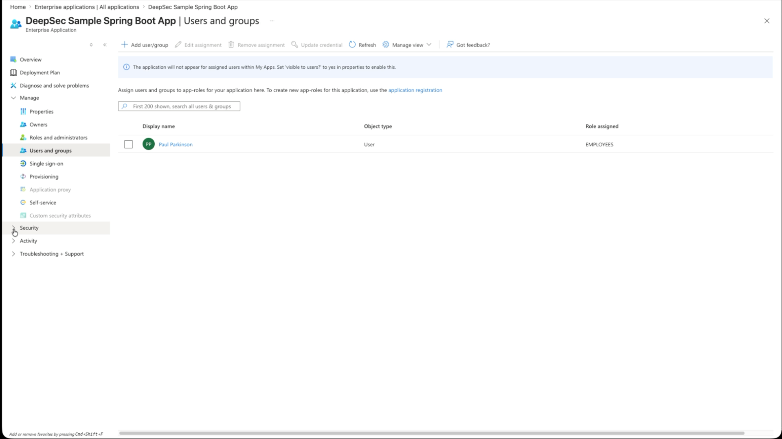Expand the Troubleshooting + Support section chevron

click(x=13, y=254)
